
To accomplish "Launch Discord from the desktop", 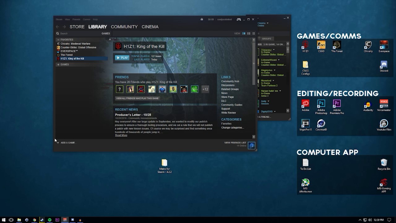I will (384, 66).
